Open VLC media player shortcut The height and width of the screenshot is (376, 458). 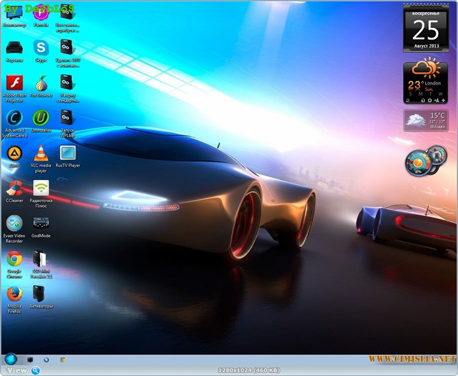tap(41, 153)
